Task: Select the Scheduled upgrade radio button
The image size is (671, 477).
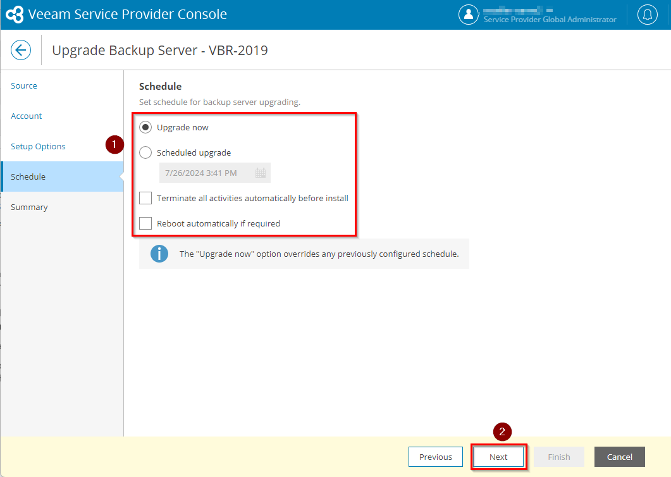Action: 145,152
